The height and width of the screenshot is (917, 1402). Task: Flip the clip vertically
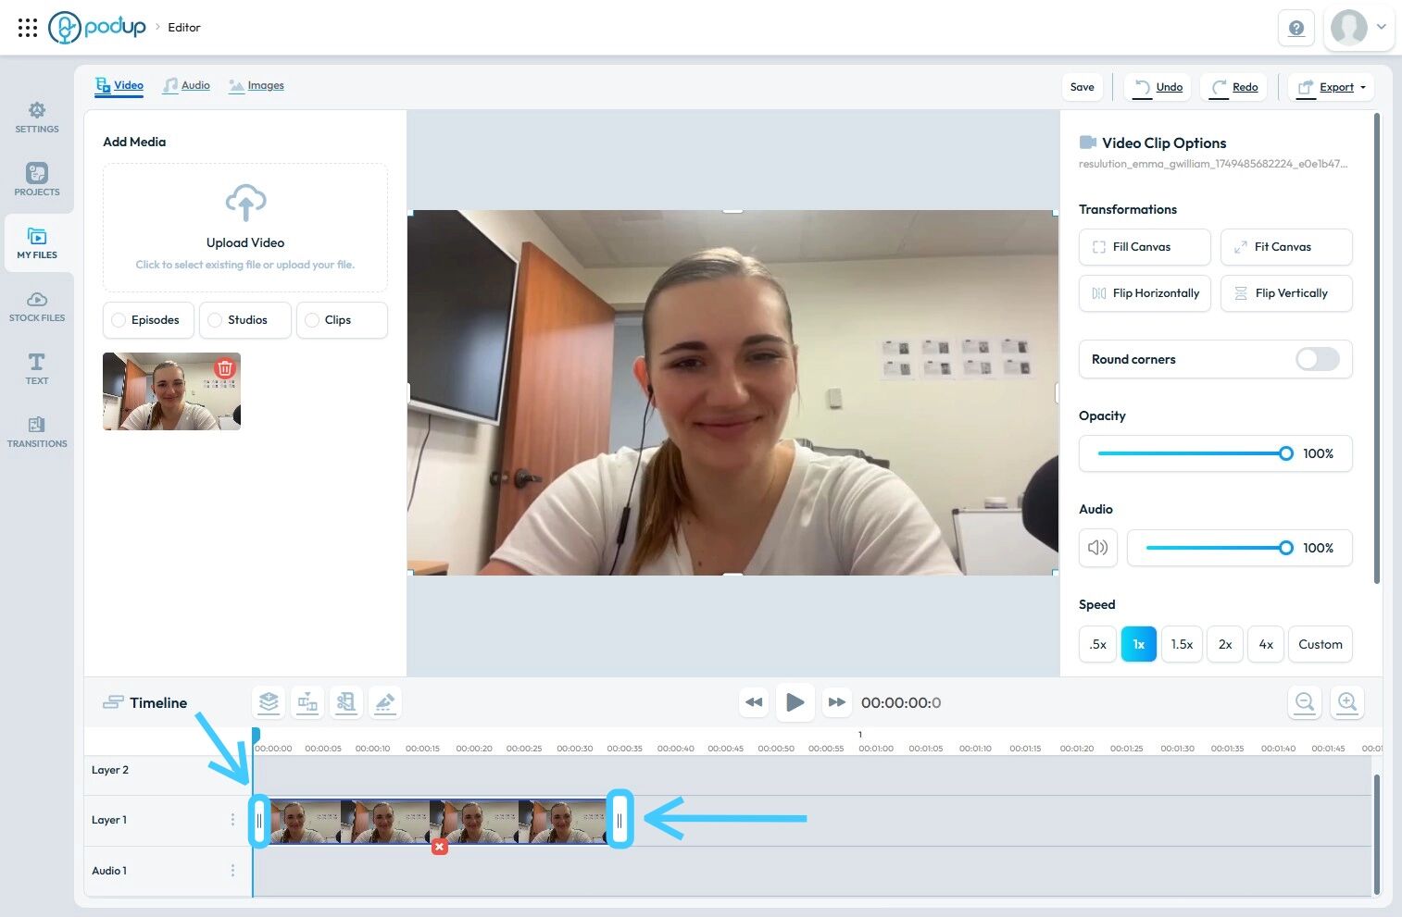click(x=1286, y=293)
